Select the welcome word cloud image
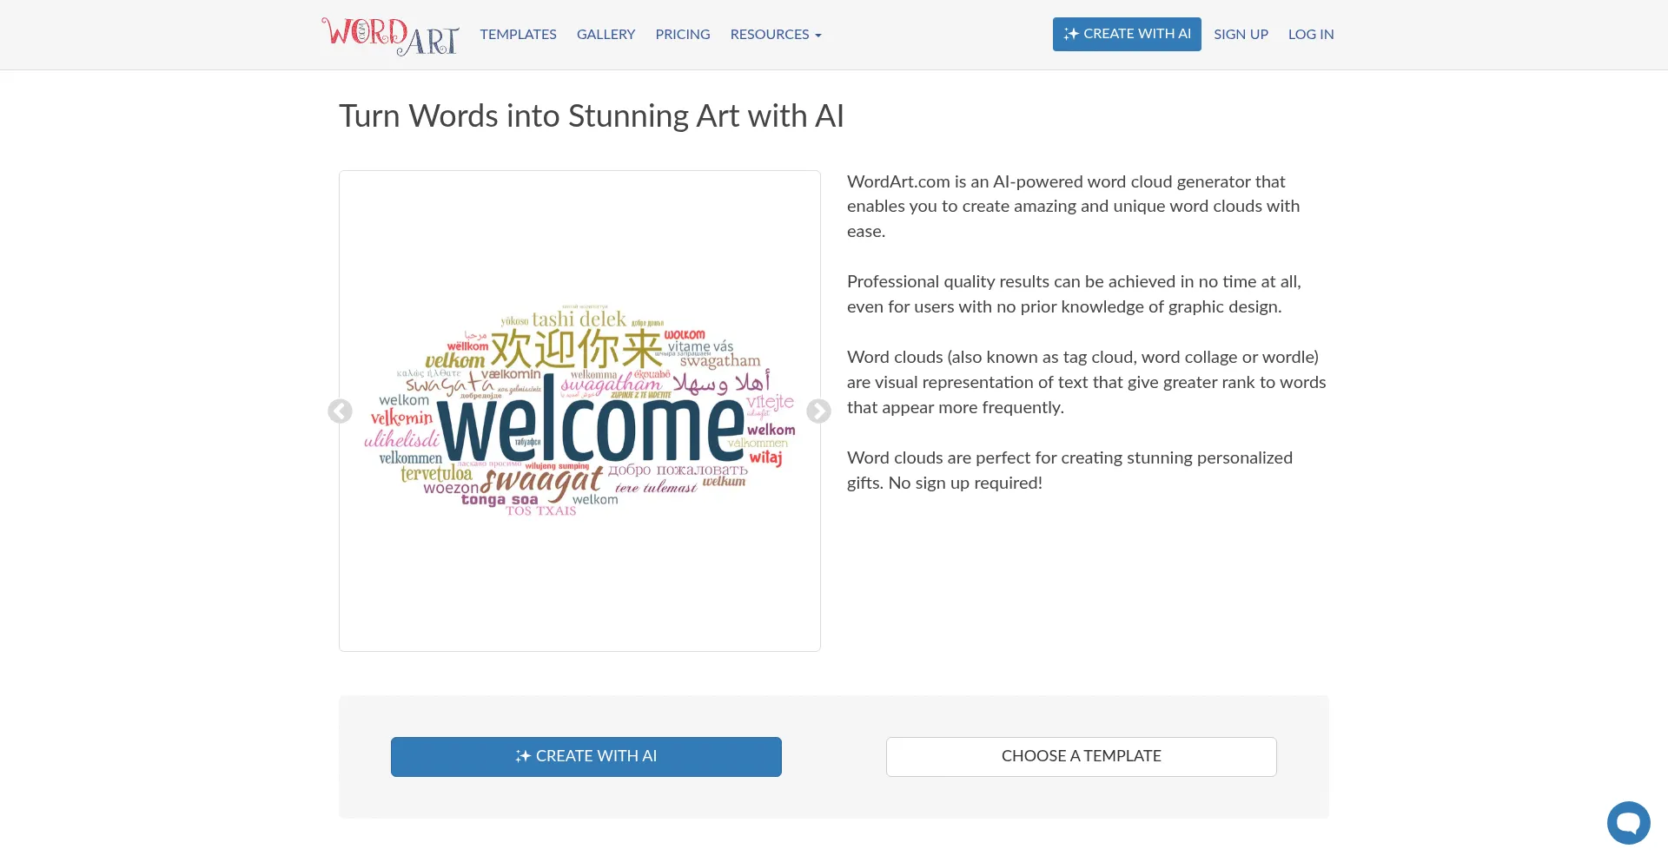Viewport: 1668px width, 862px height. [x=579, y=411]
